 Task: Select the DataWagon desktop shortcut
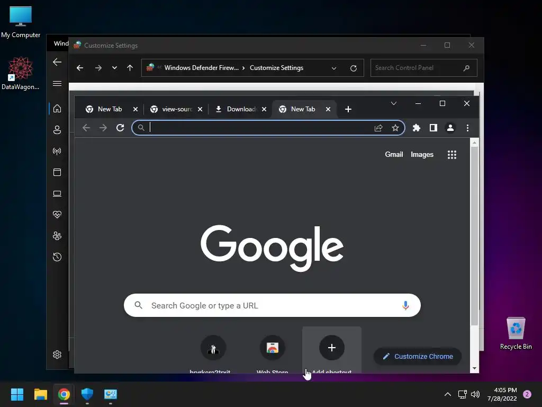click(21, 73)
